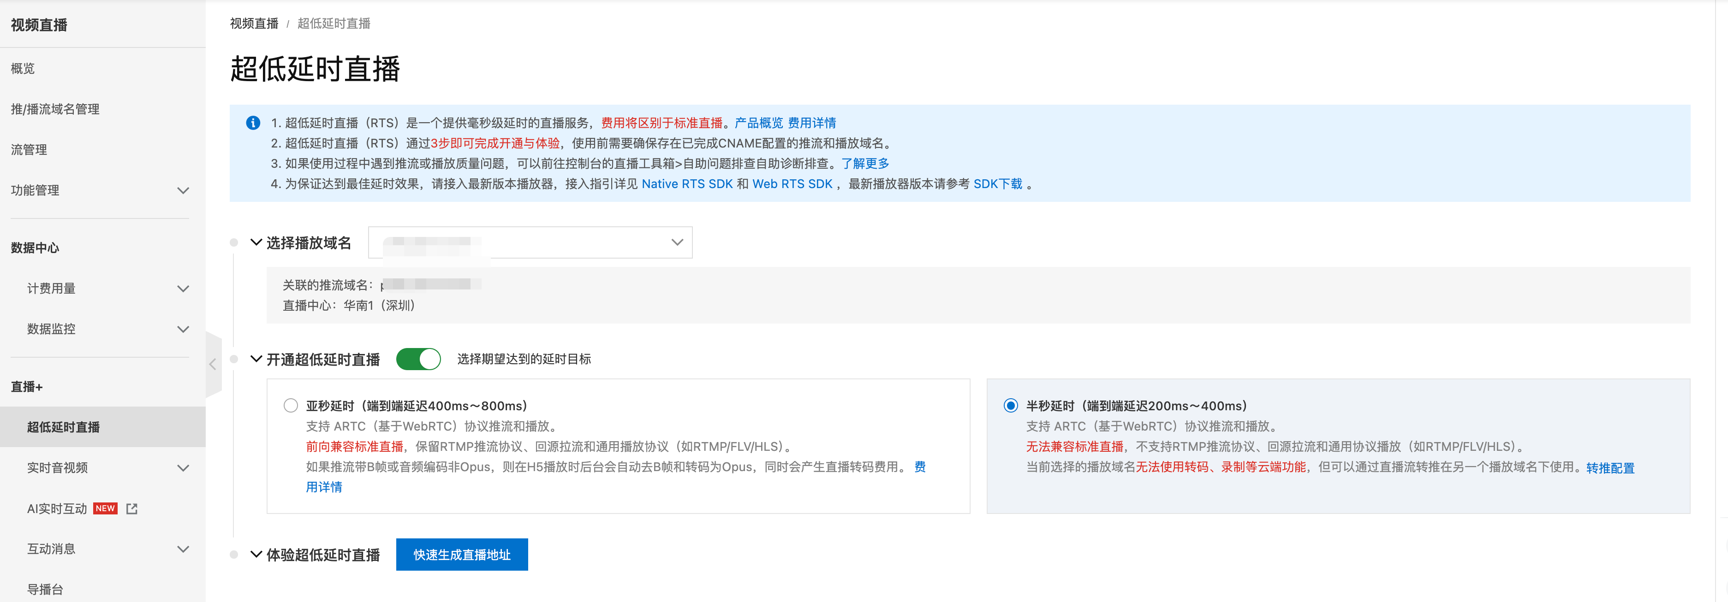Click the blue info icon in notice banner
Screen dimensions: 1728x602
253,123
